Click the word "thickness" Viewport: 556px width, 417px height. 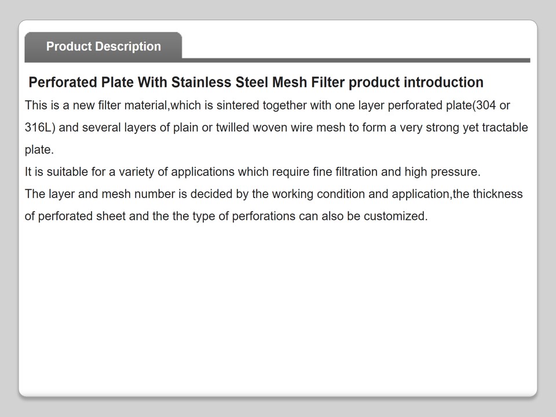pyautogui.click(x=498, y=194)
